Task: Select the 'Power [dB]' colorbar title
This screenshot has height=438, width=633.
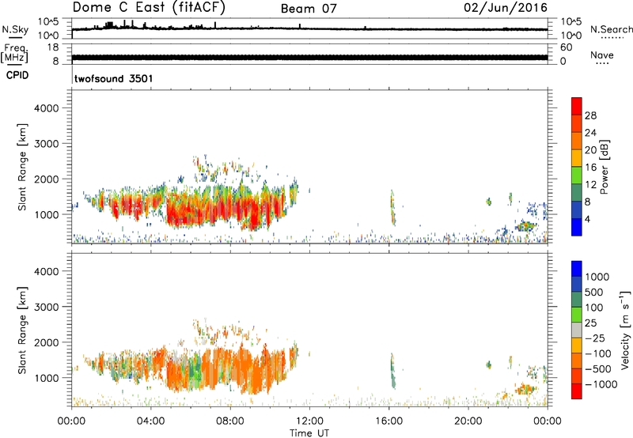Action: pyautogui.click(x=604, y=167)
